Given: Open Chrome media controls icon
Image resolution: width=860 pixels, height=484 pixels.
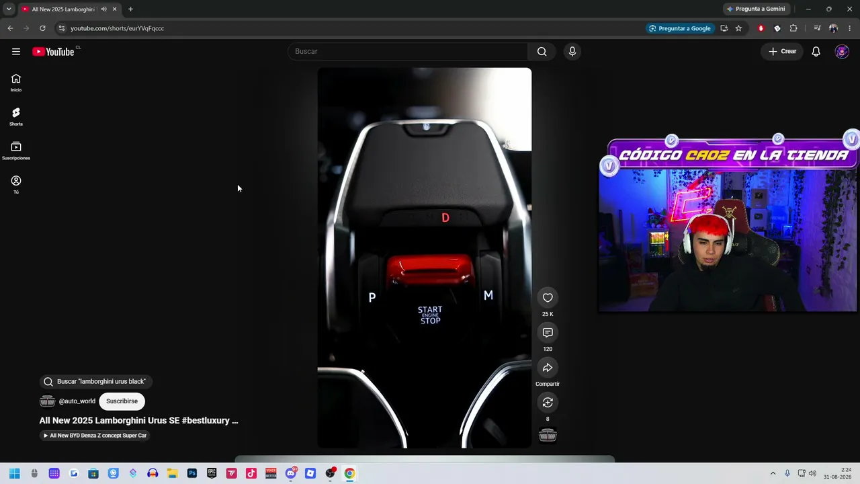Looking at the screenshot, I should click(x=817, y=28).
